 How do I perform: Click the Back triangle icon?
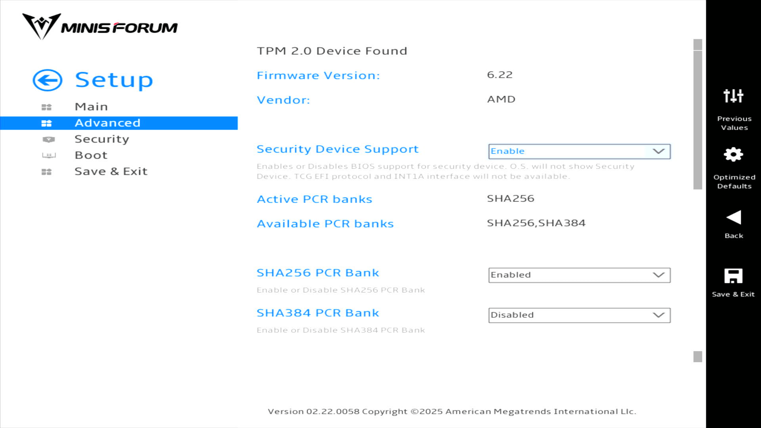[x=733, y=218]
